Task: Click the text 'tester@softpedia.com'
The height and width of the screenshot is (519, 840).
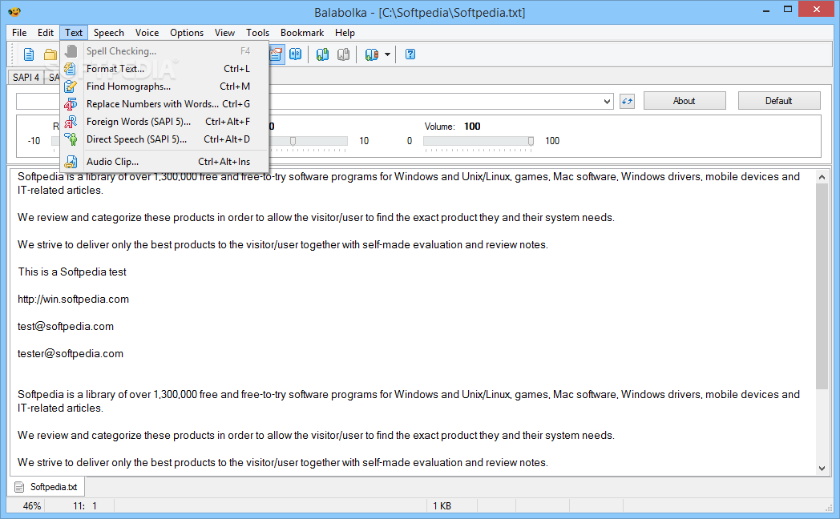Action: click(71, 354)
